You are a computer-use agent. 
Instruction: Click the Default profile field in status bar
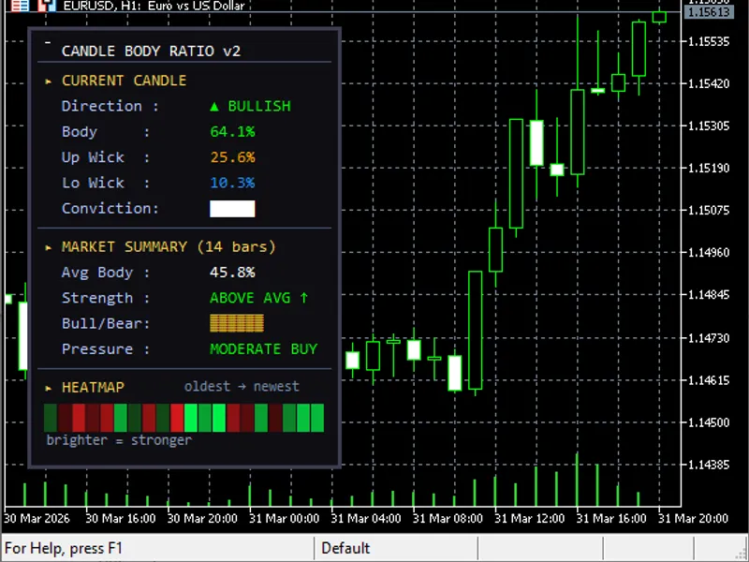coord(396,548)
